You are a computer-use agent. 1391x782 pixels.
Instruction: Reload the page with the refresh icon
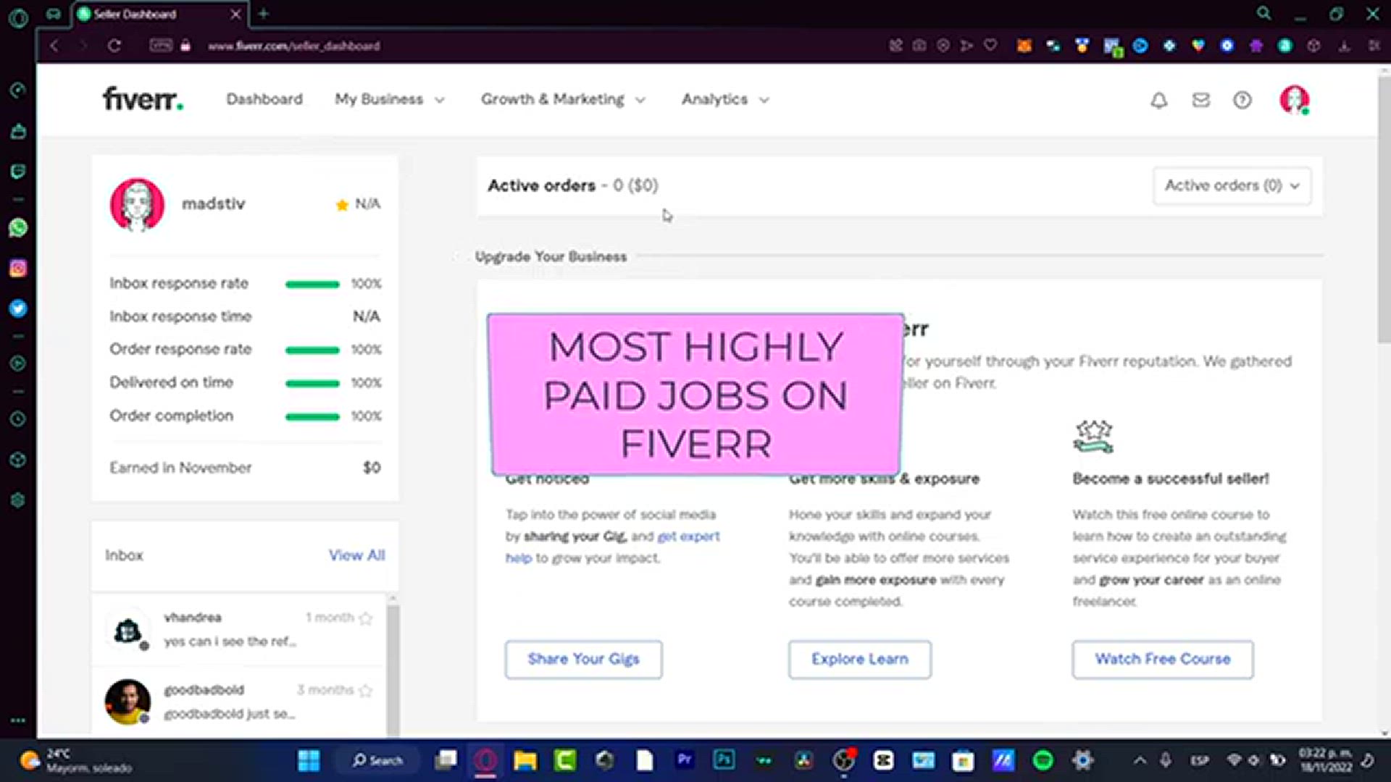114,46
